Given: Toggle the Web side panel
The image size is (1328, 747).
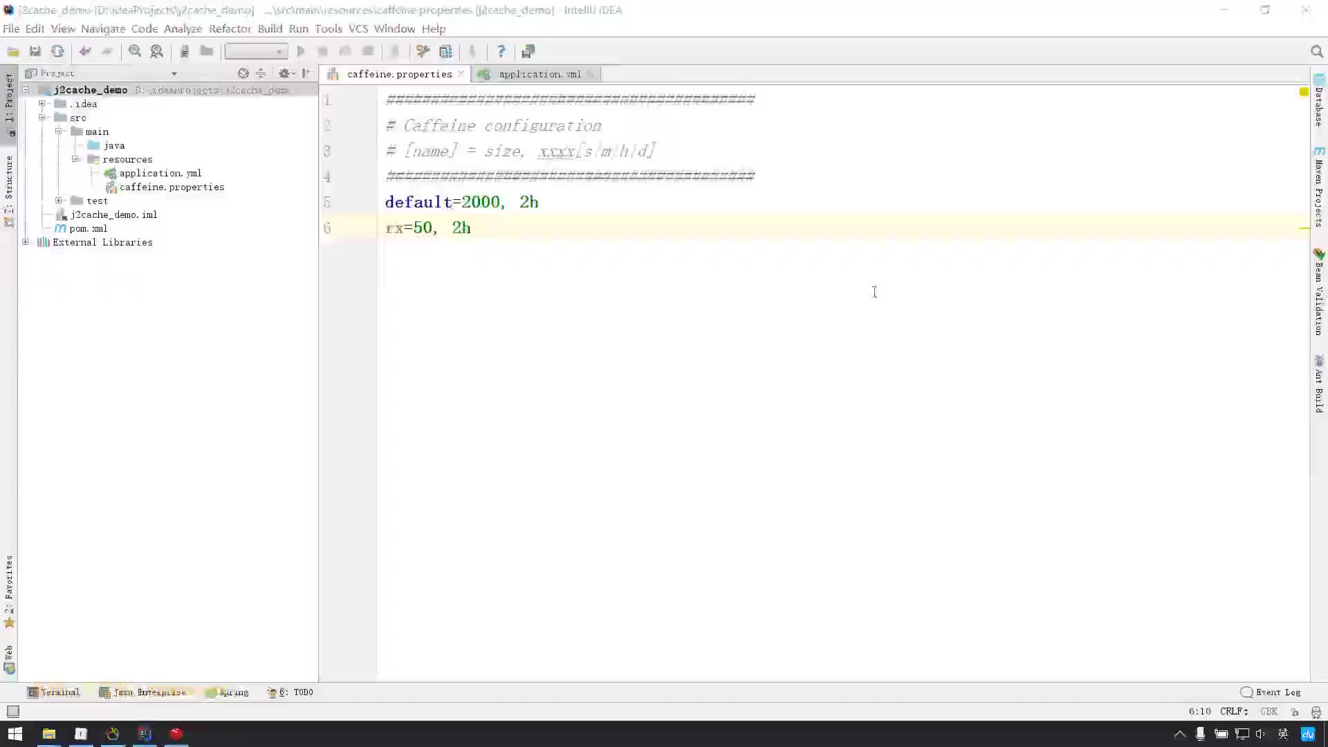Looking at the screenshot, I should [x=9, y=659].
